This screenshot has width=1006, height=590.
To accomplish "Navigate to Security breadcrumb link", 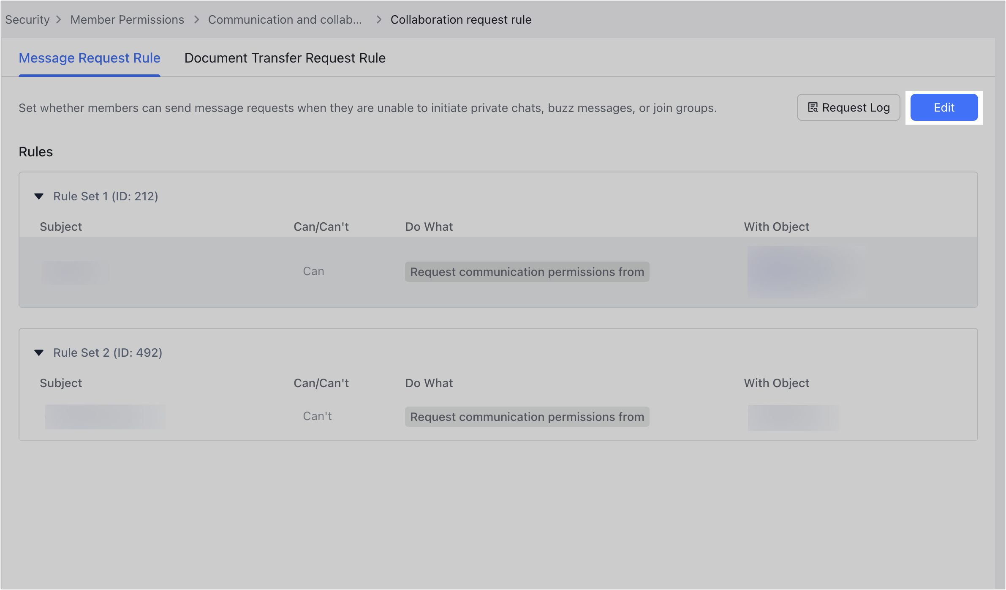I will pyautogui.click(x=27, y=19).
